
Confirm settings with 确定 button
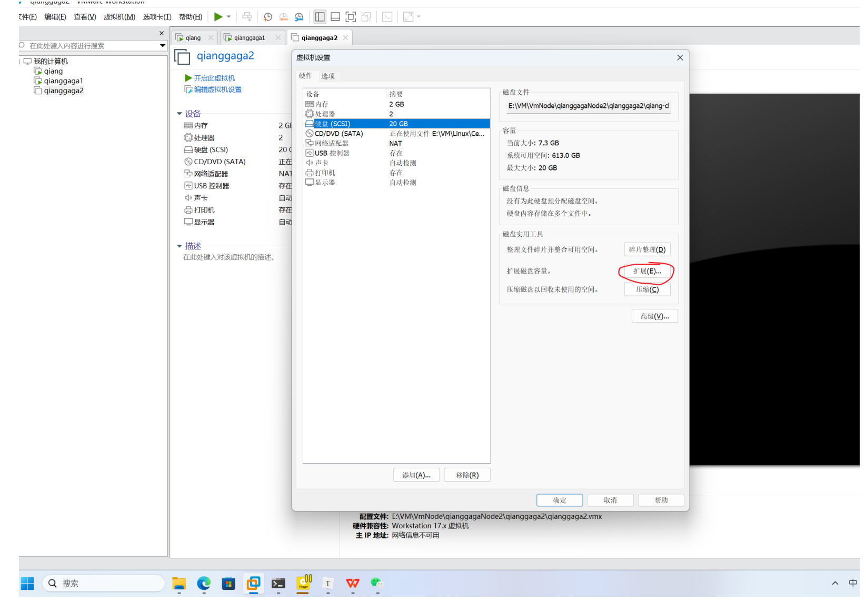[560, 500]
